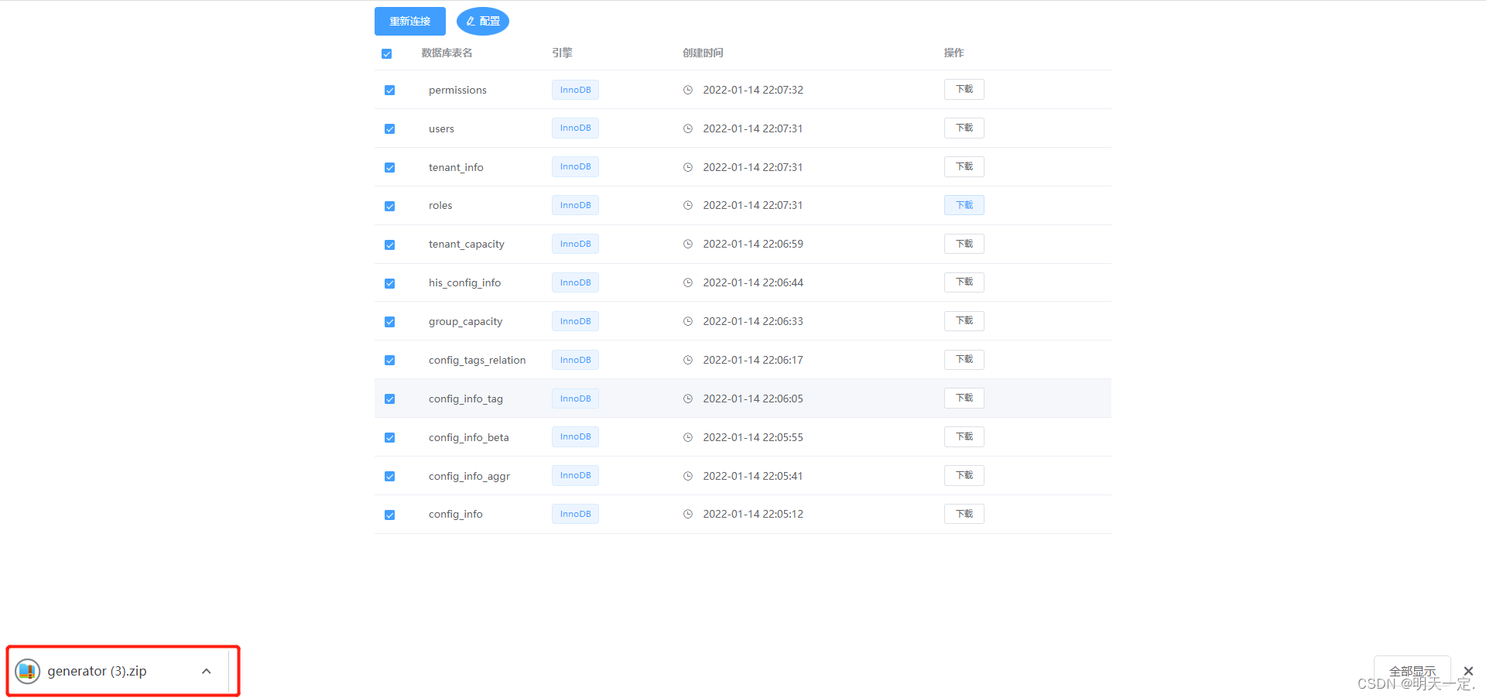Viewport: 1486px width, 698px height.
Task: Click the InnoDB tag for roles
Action: tap(575, 205)
